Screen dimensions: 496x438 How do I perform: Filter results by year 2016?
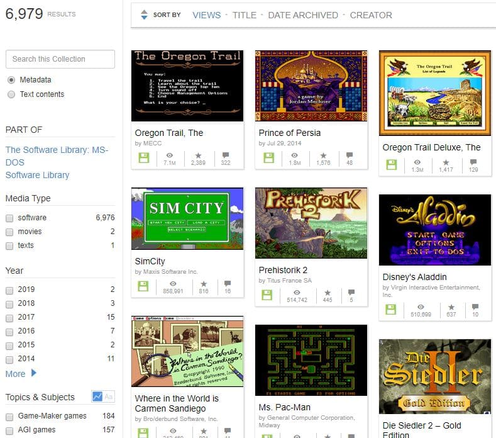[9, 332]
